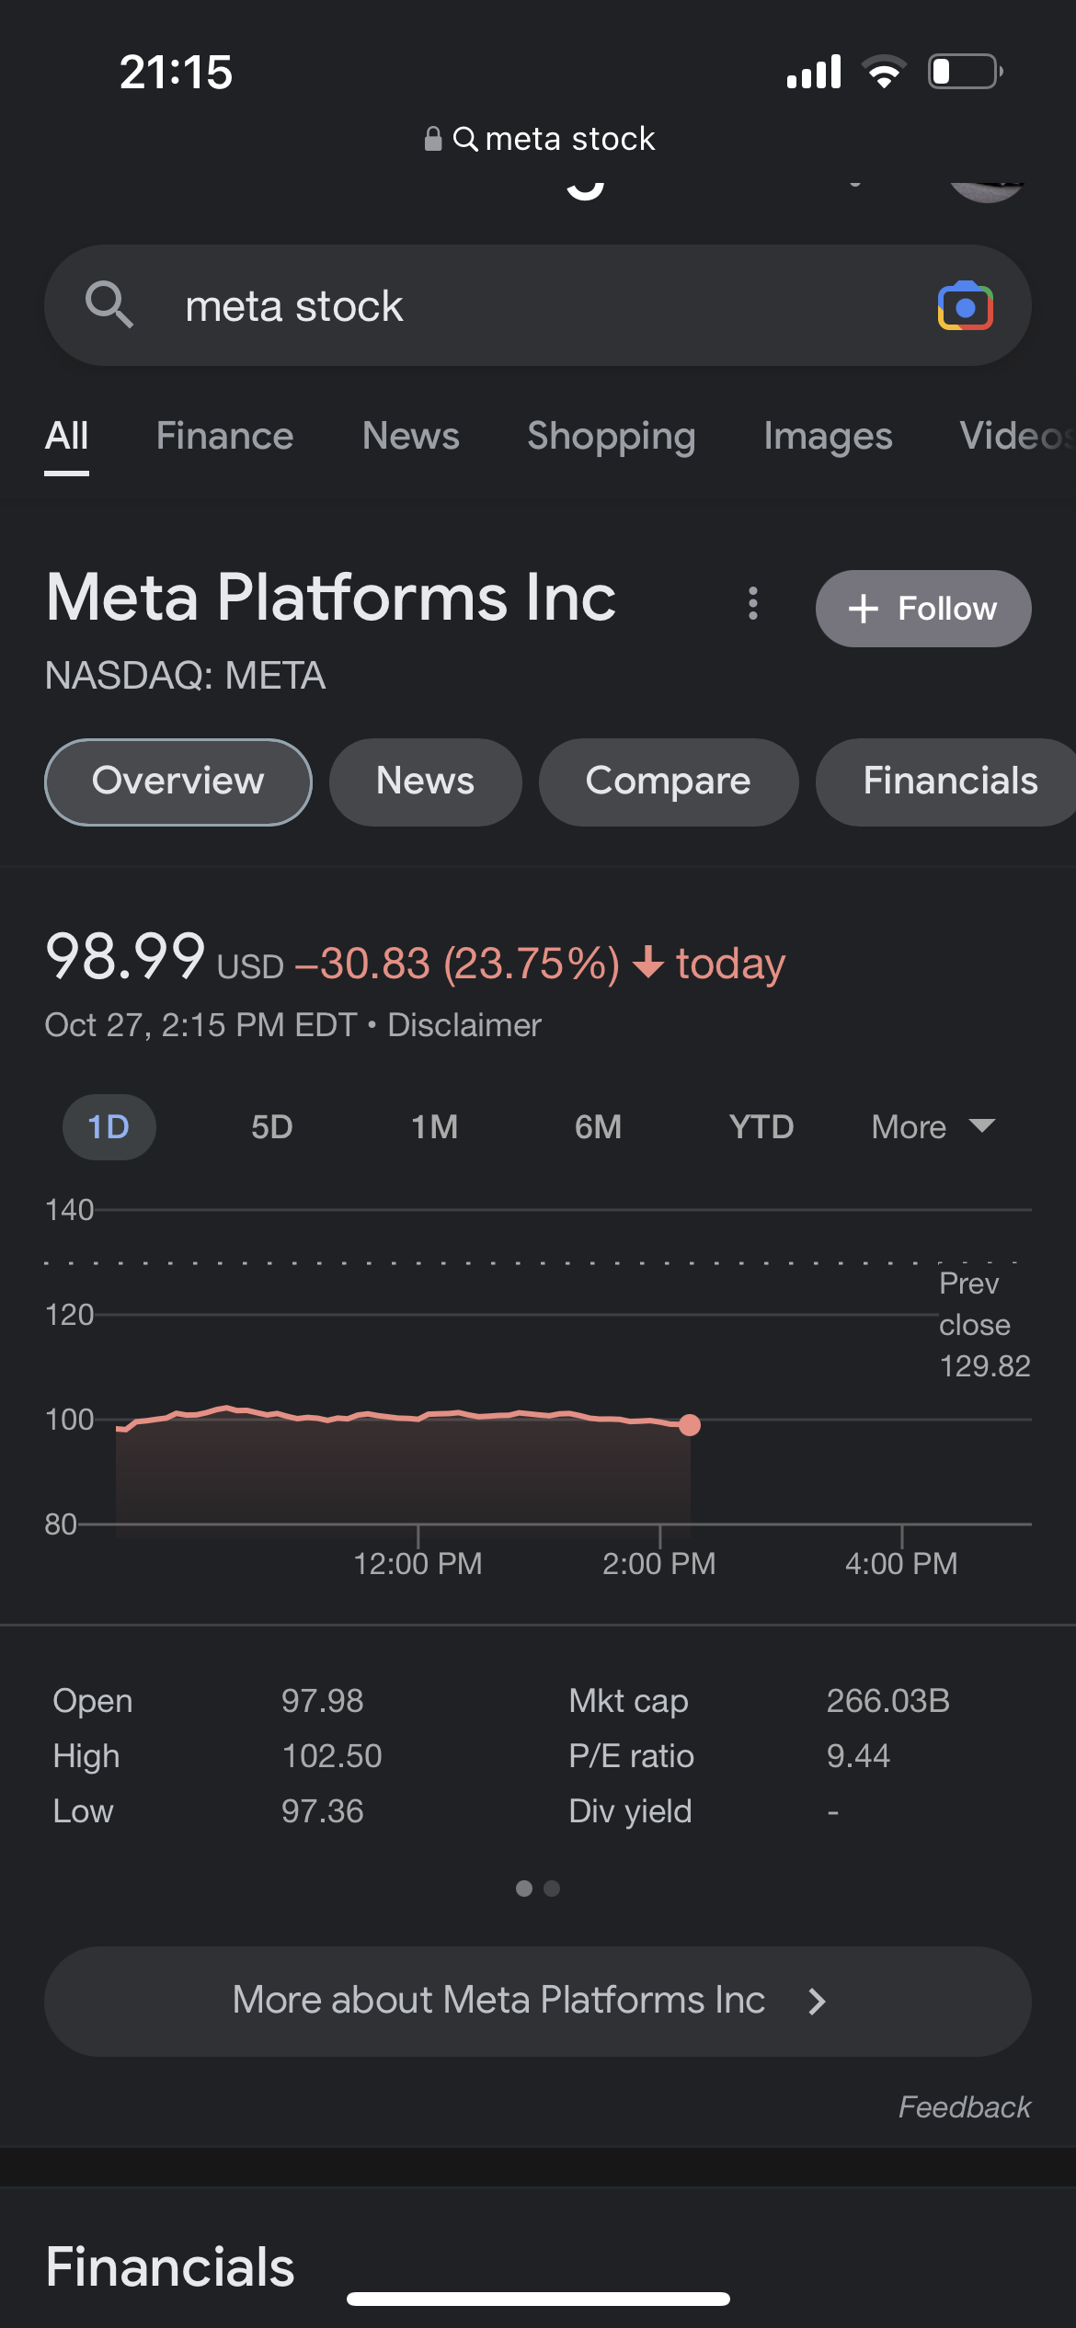
Task: Tap the meta stock address bar text
Action: (570, 139)
